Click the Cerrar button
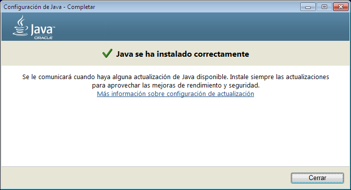The image size is (351, 190). (317, 178)
